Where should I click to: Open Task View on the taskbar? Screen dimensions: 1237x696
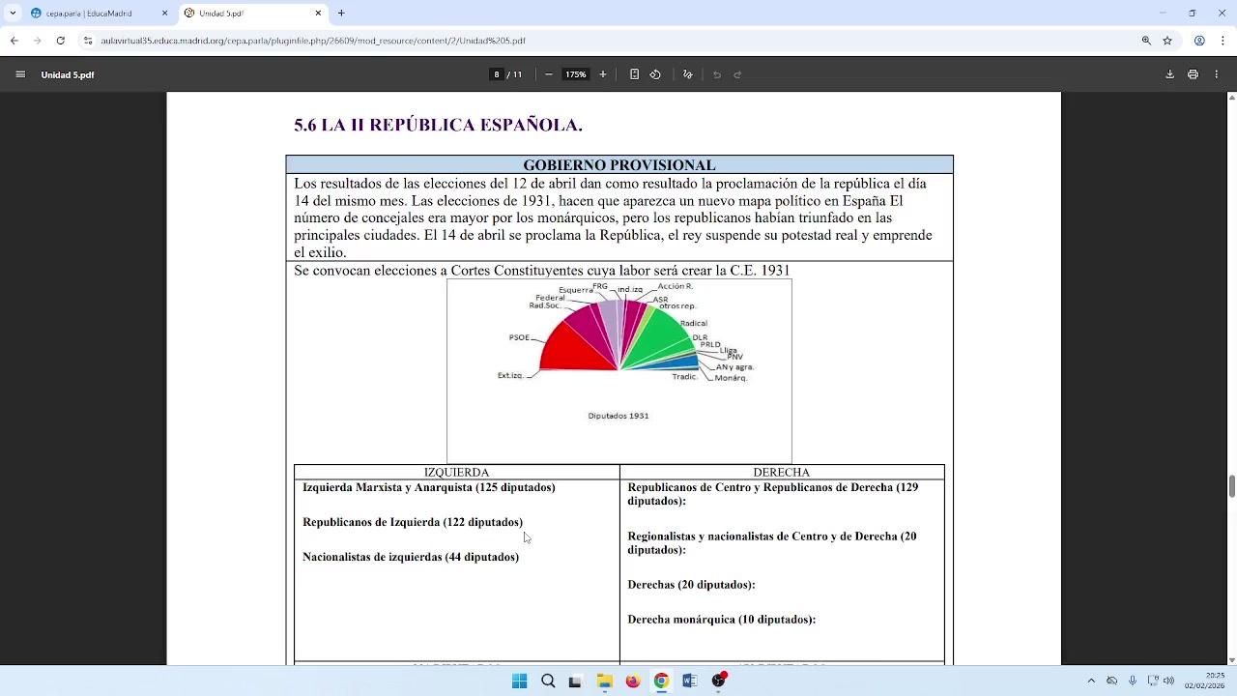[x=576, y=681]
